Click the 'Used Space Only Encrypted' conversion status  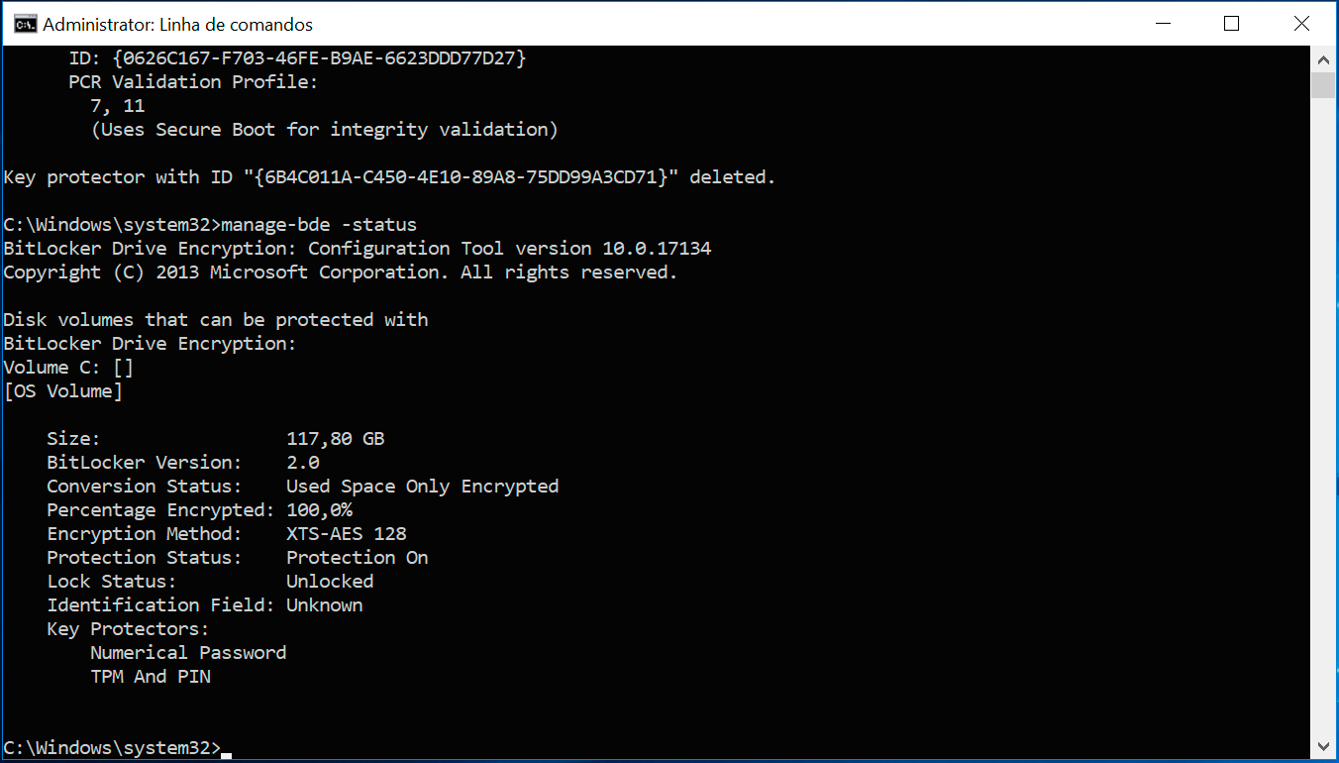423,487
